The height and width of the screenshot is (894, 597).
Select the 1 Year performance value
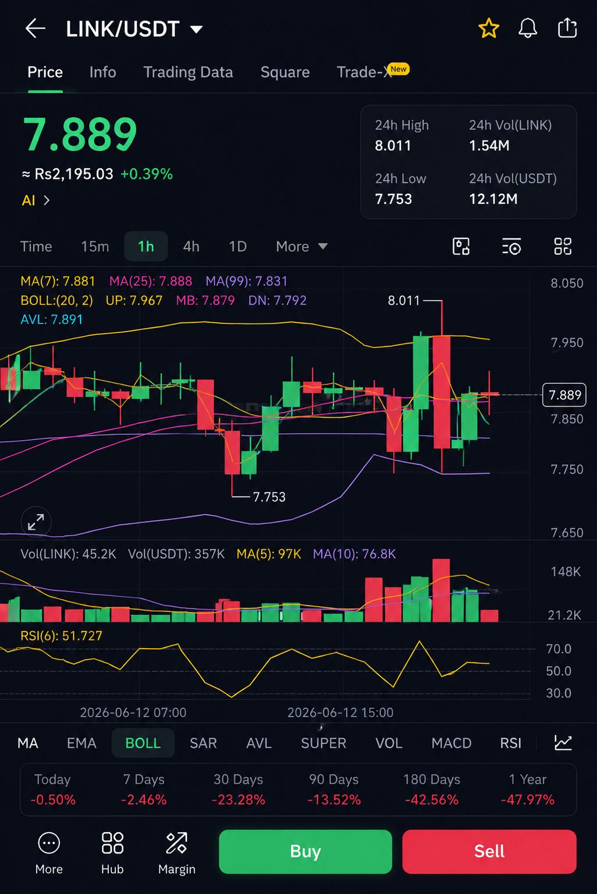point(528,800)
